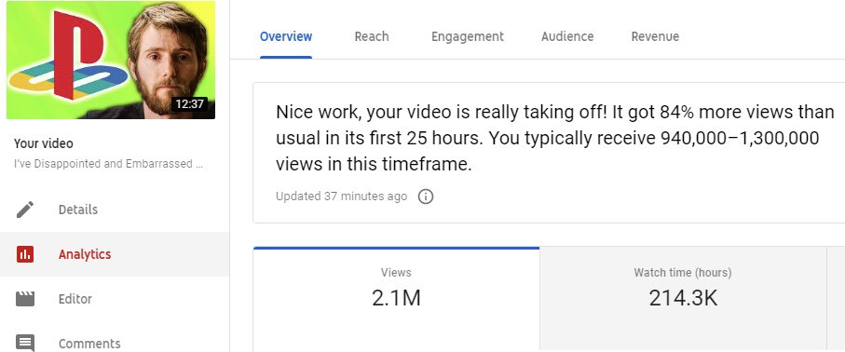This screenshot has width=845, height=352.
Task: Select the Editor sidebar label
Action: click(75, 299)
